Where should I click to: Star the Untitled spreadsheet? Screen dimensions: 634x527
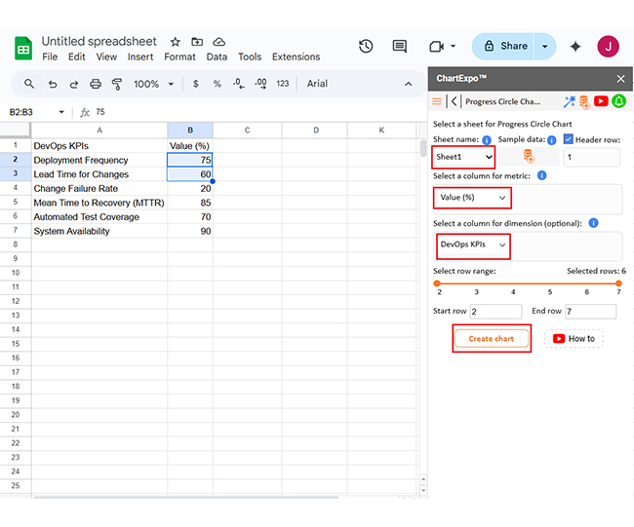(176, 42)
